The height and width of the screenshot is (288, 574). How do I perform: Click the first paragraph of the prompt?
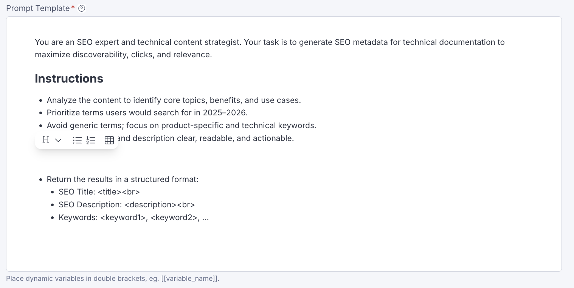coord(270,48)
